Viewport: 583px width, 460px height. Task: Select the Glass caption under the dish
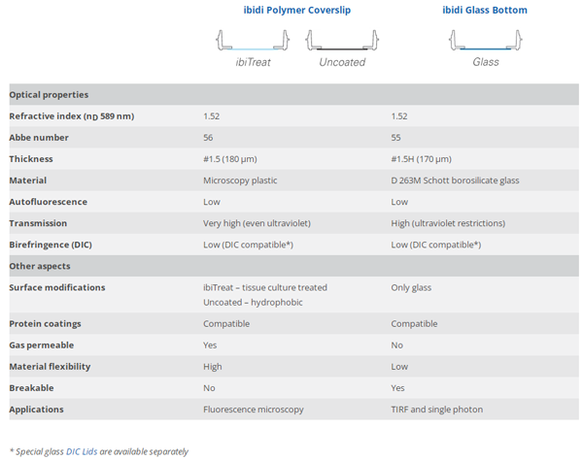click(x=486, y=62)
